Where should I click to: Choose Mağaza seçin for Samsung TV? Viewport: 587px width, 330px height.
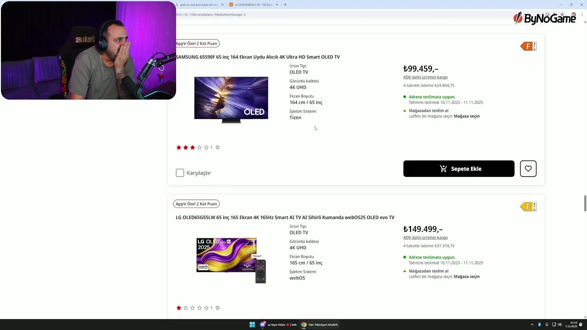pos(466,116)
